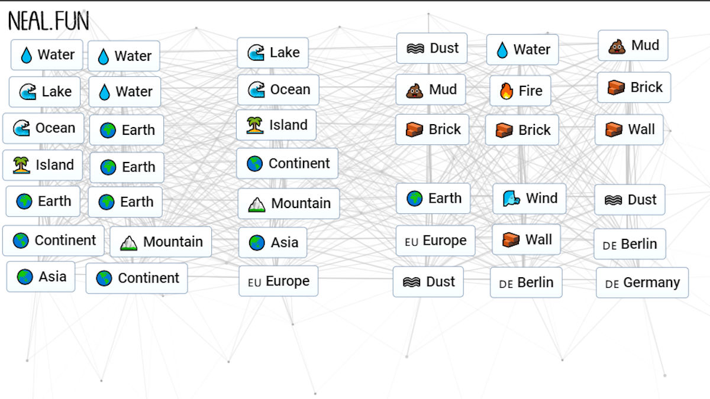Pick the Berlin tile directly above Germany
Image resolution: width=710 pixels, height=399 pixels.
[x=630, y=244]
